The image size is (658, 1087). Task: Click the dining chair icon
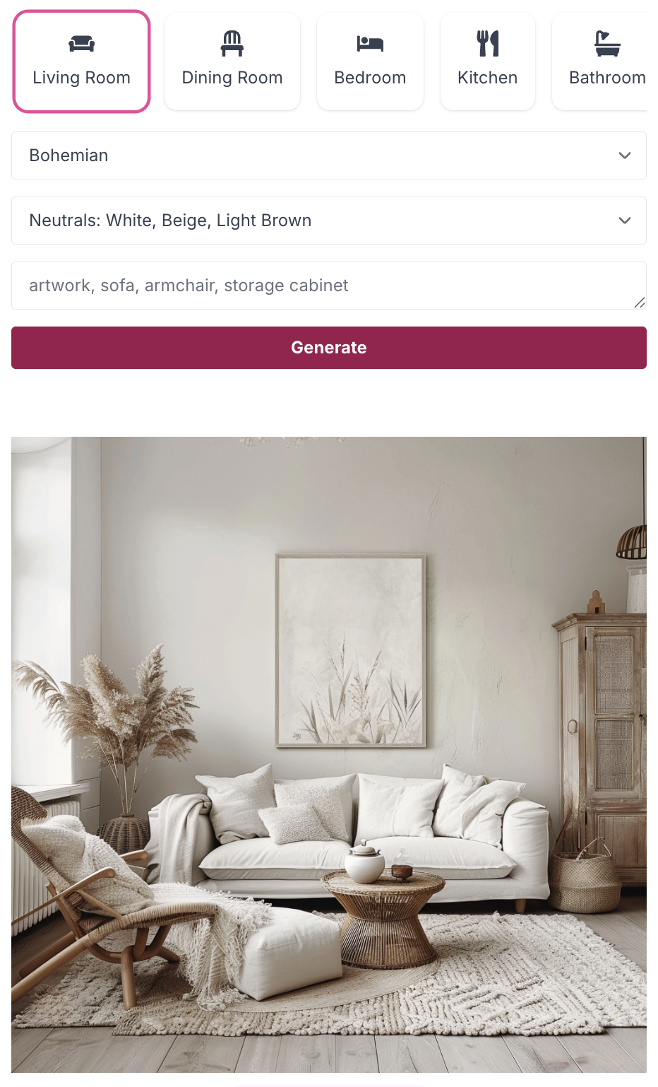coord(232,44)
